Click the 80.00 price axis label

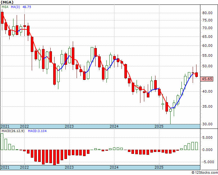pyautogui.click(x=207, y=13)
